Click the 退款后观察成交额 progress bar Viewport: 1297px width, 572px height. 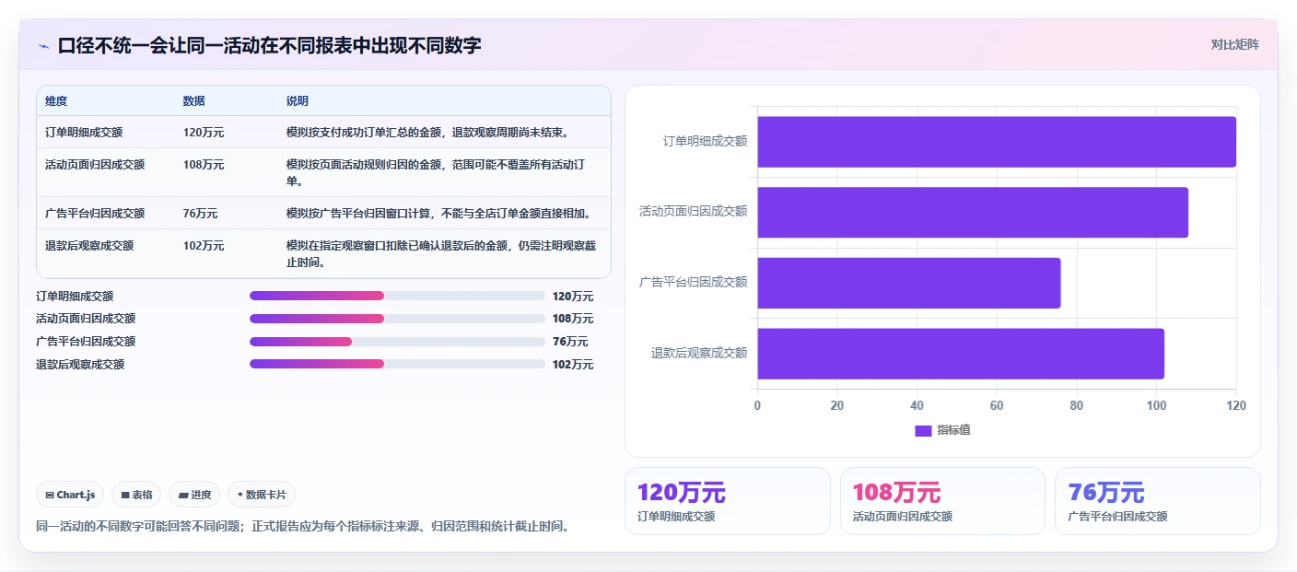[x=397, y=364]
